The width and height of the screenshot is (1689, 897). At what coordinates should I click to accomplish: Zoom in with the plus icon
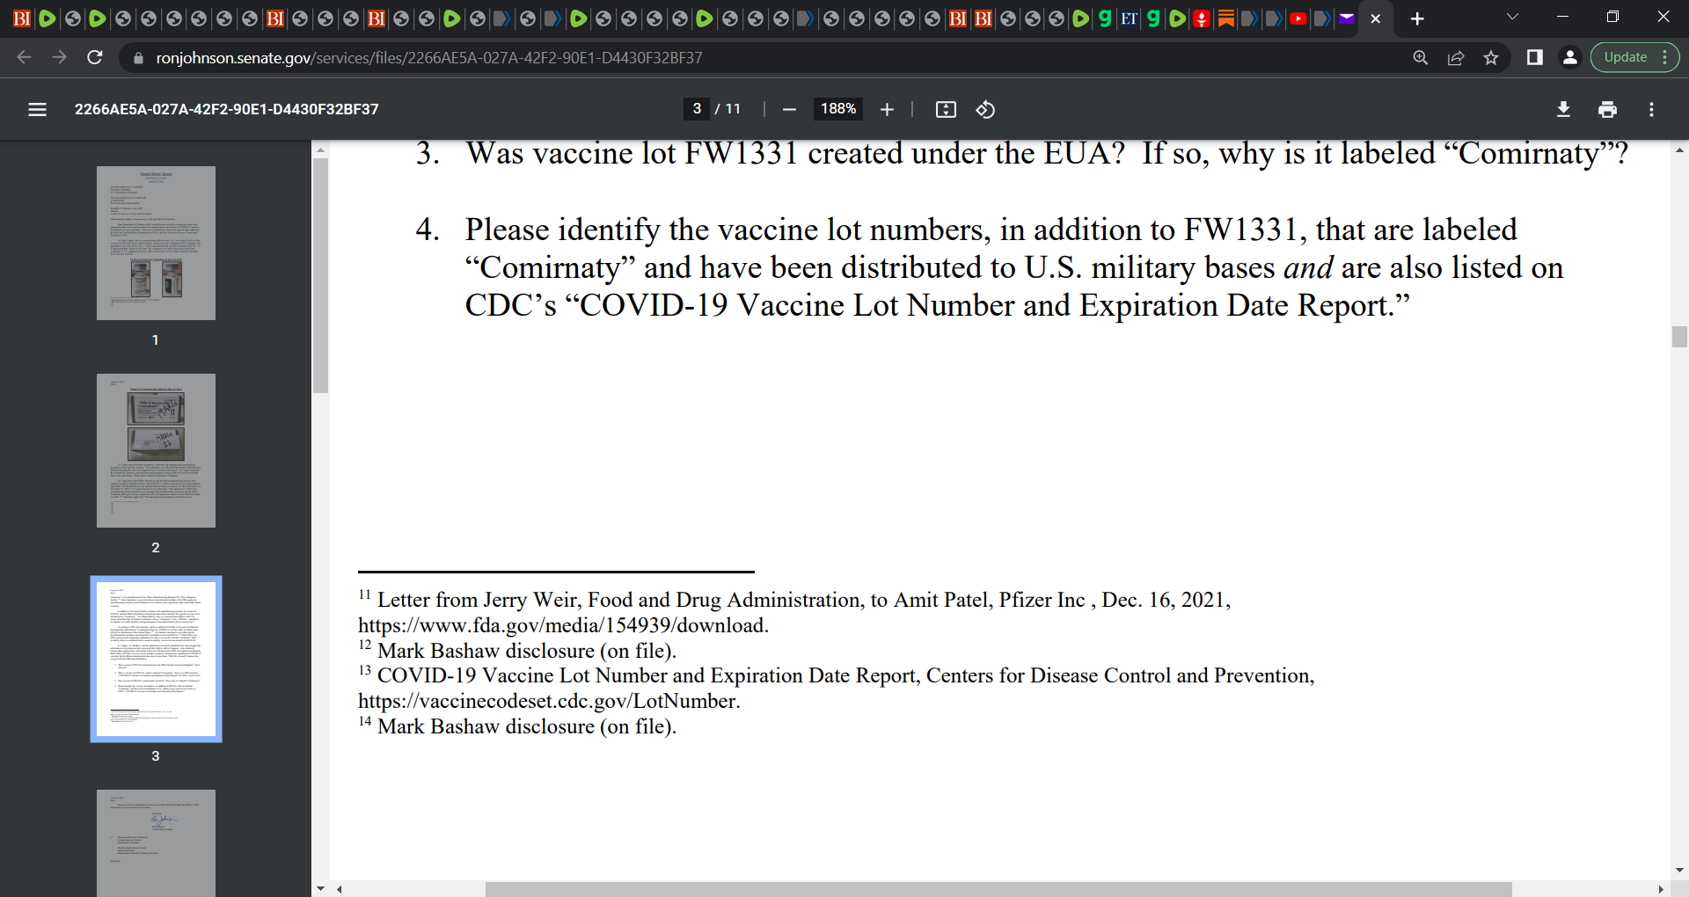click(x=887, y=109)
